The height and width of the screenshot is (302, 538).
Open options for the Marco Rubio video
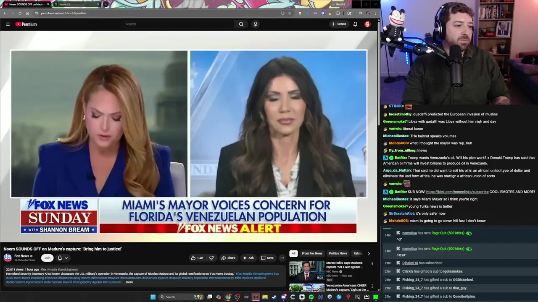point(372,264)
